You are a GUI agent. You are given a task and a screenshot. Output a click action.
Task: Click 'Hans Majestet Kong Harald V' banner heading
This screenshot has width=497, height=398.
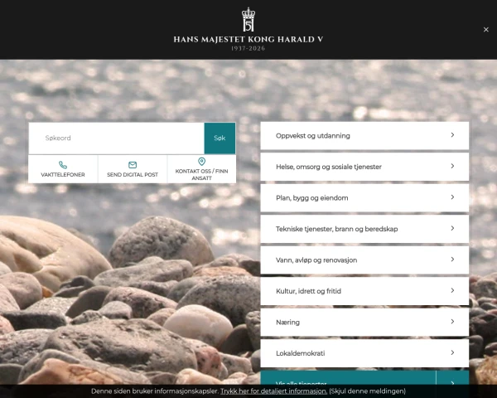[248, 39]
